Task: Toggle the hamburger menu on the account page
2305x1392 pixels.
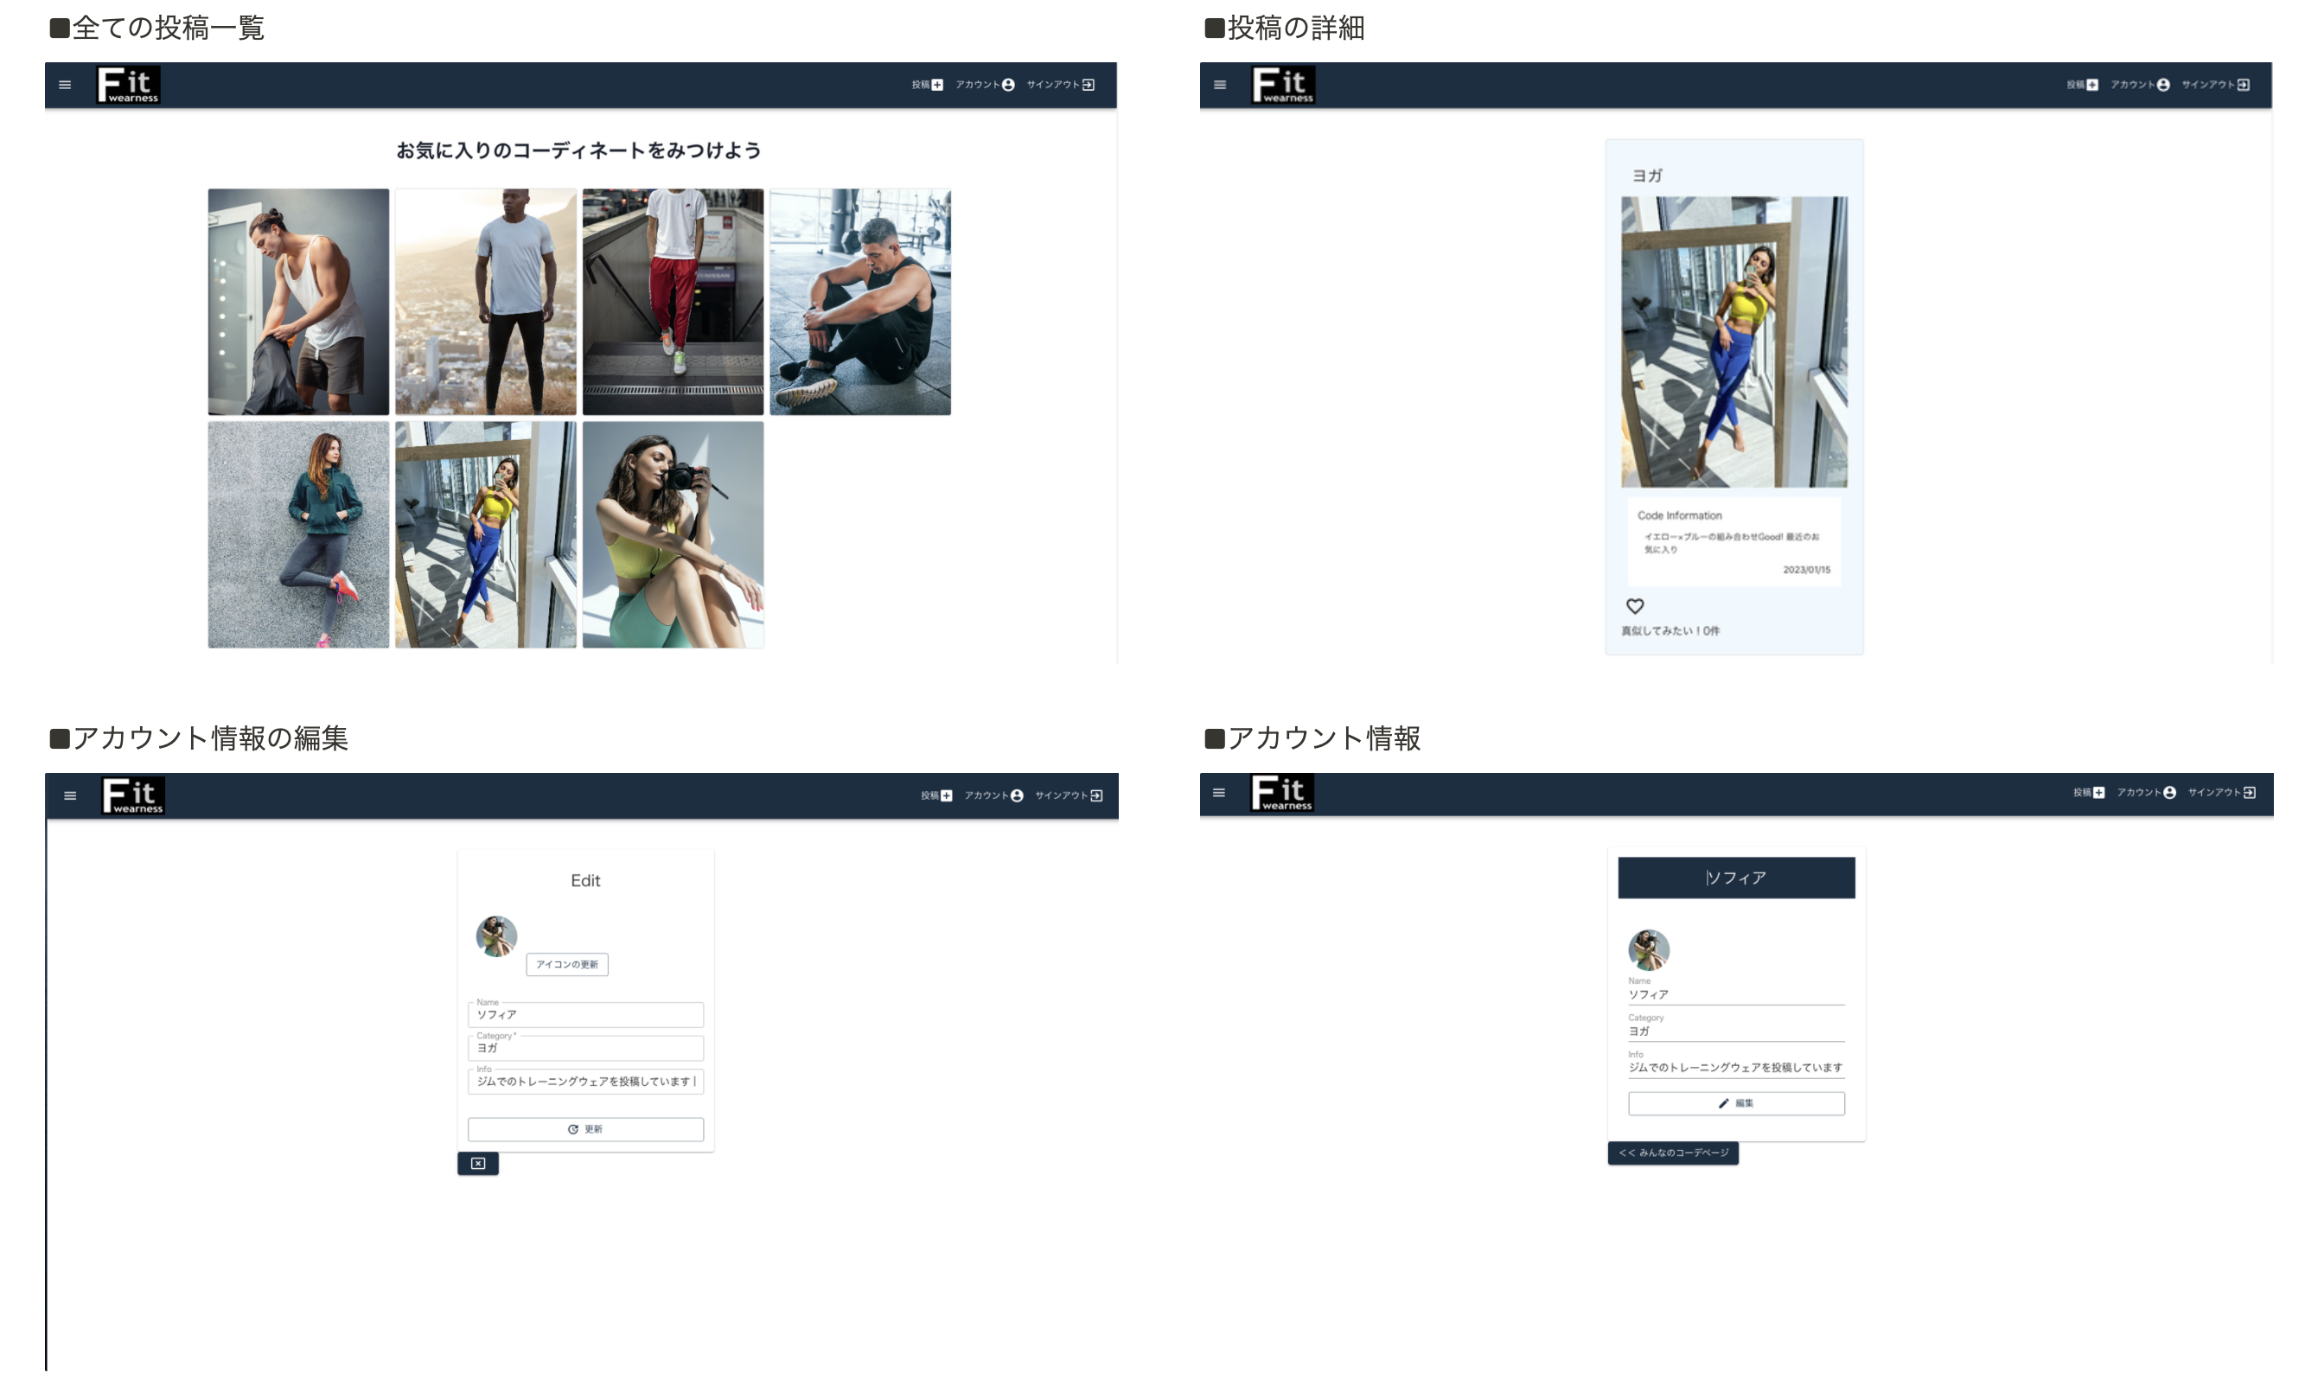Action: [1218, 792]
